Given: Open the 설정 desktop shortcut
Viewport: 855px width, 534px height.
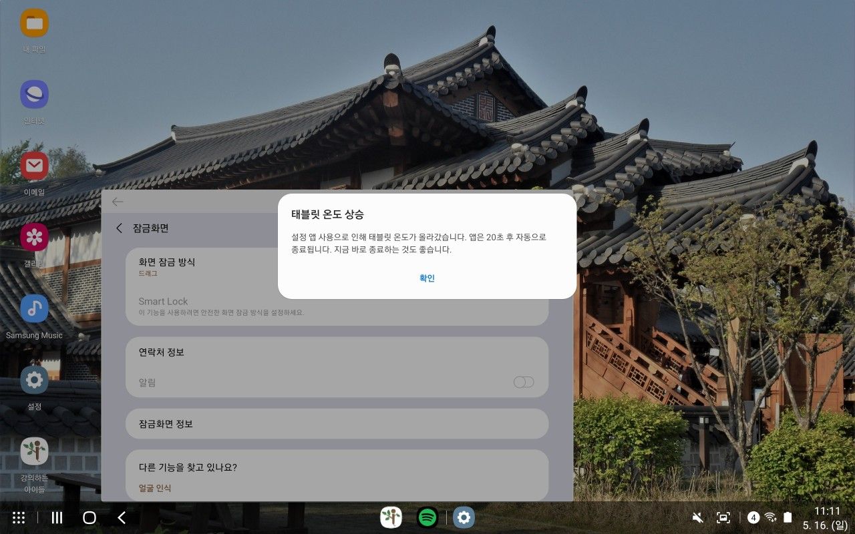Looking at the screenshot, I should tap(34, 380).
